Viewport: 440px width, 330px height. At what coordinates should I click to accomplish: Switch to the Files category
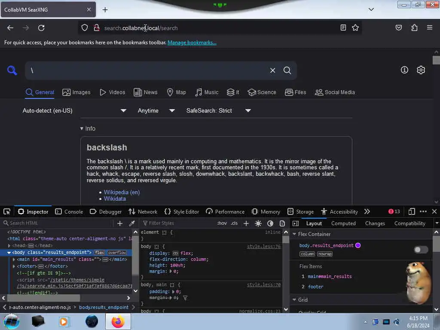tap(295, 92)
